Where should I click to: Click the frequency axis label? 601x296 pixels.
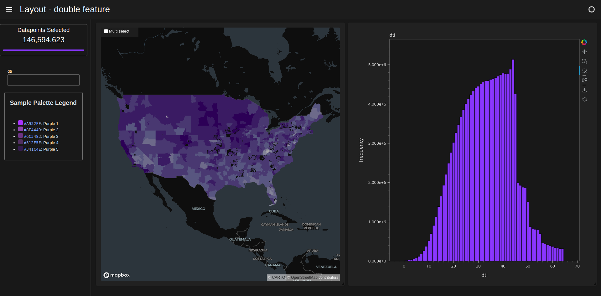361,150
